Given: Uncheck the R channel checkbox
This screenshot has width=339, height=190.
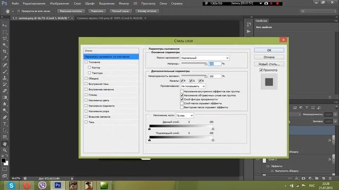Looking at the screenshot, I should [x=182, y=81].
